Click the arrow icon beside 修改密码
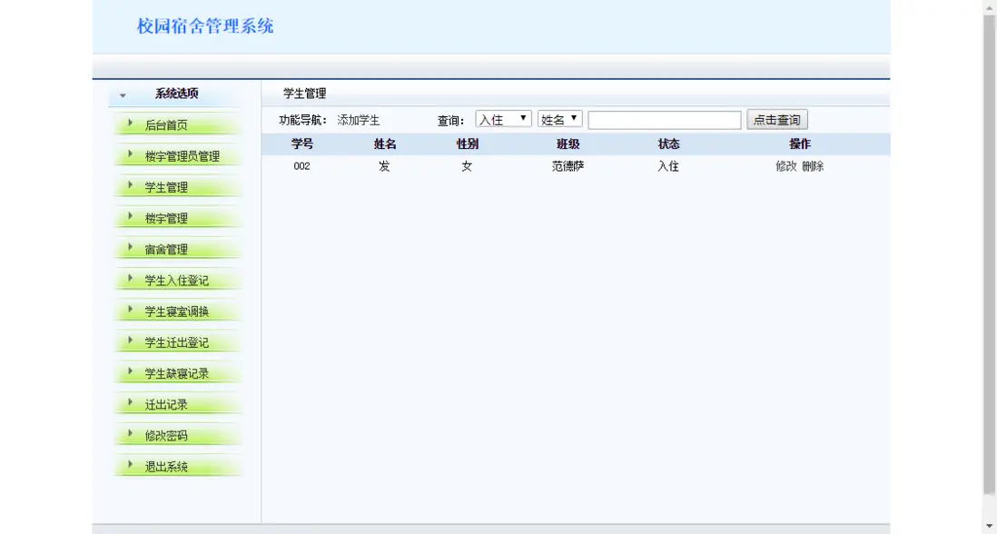 pos(130,435)
